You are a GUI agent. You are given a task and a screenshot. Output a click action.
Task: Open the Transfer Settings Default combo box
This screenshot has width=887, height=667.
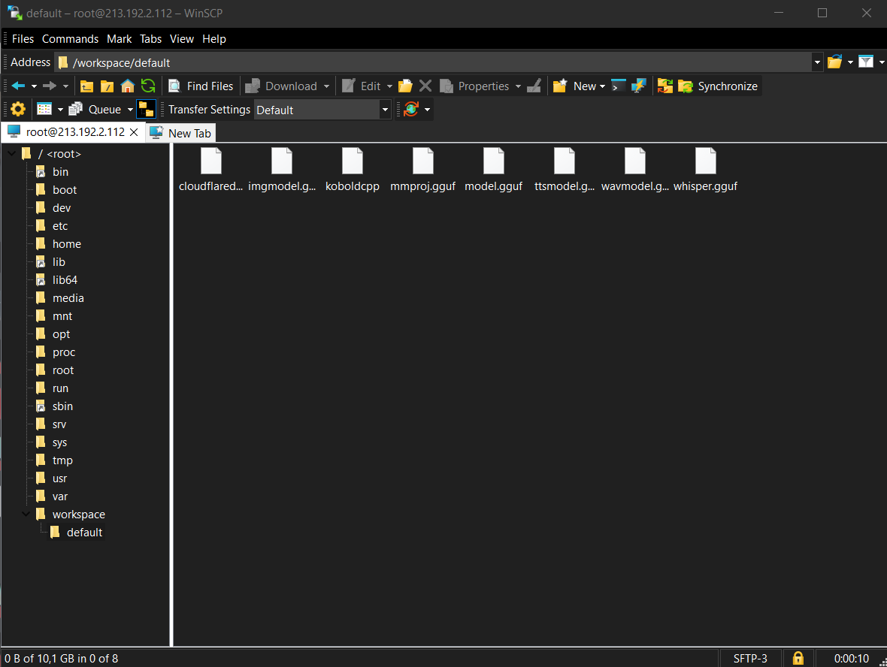[322, 110]
